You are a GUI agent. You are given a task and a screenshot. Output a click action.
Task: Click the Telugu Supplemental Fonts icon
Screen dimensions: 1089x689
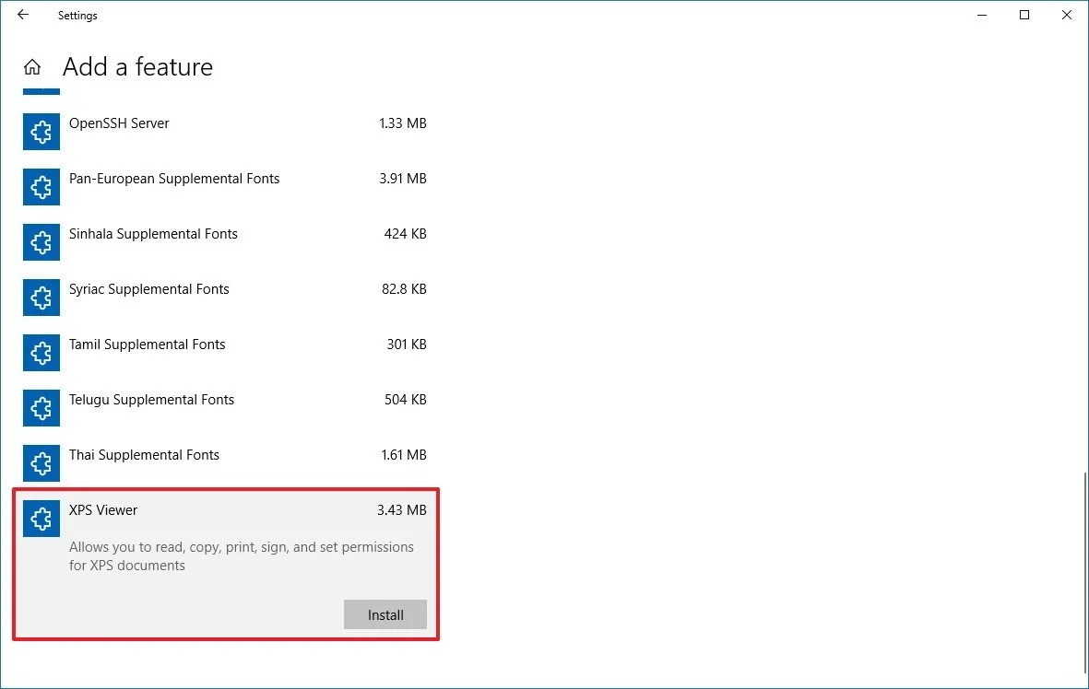41,408
